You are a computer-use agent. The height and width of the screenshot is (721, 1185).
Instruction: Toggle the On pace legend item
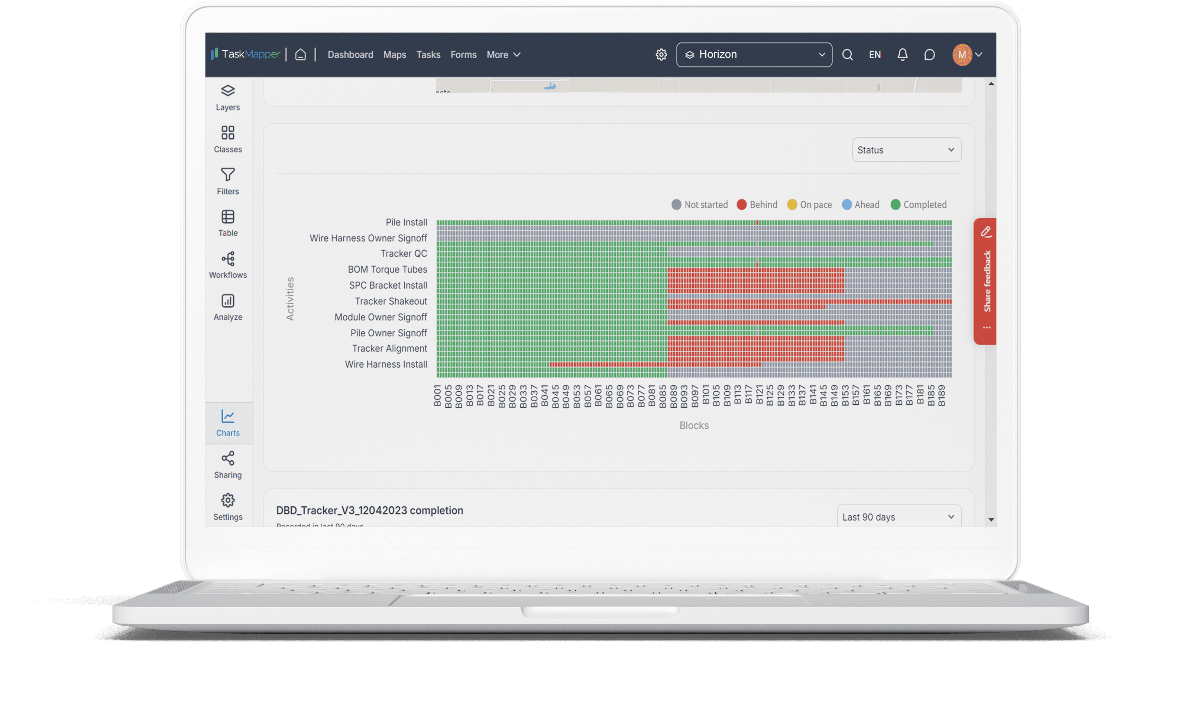coord(809,204)
